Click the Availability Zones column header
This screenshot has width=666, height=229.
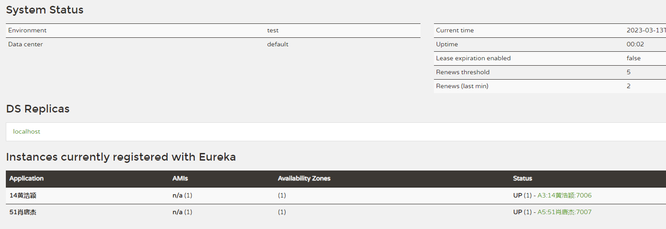coord(304,179)
